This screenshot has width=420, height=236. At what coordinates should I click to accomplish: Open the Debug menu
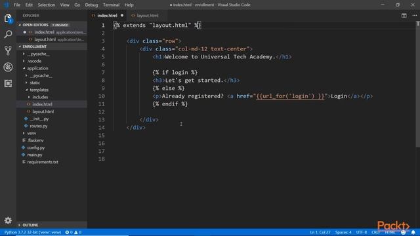point(91,5)
